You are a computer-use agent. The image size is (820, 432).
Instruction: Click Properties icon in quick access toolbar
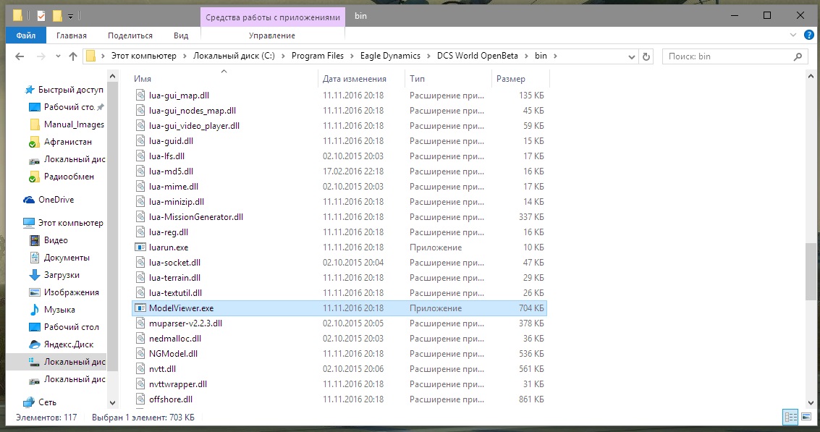(41, 16)
